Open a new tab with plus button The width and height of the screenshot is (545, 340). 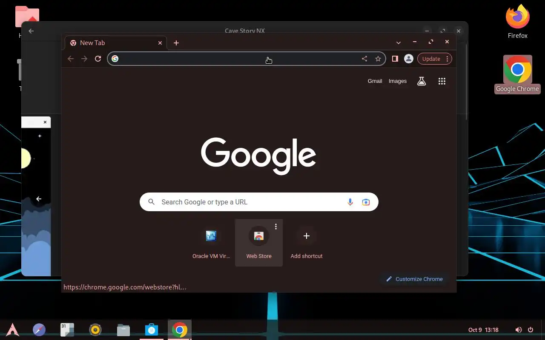176,43
